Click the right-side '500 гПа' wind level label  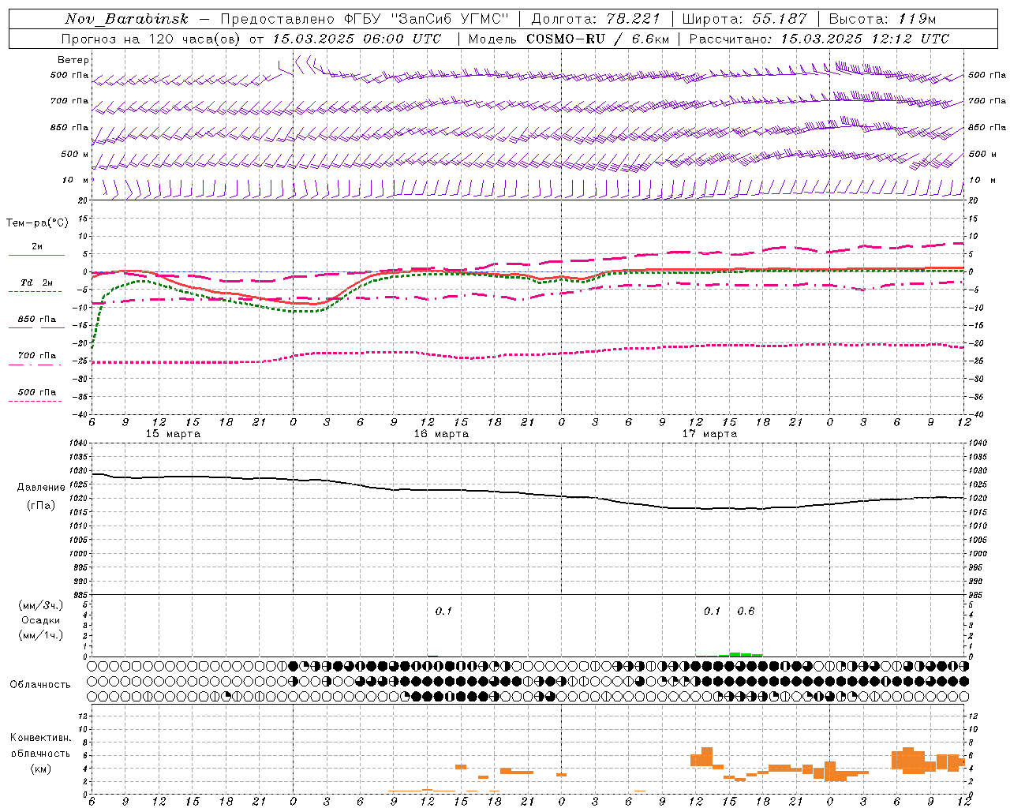tap(987, 75)
